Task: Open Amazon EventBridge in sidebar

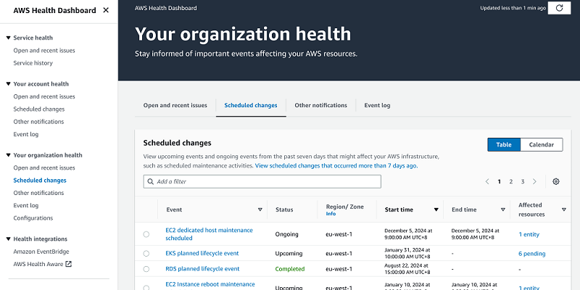Action: click(x=41, y=252)
